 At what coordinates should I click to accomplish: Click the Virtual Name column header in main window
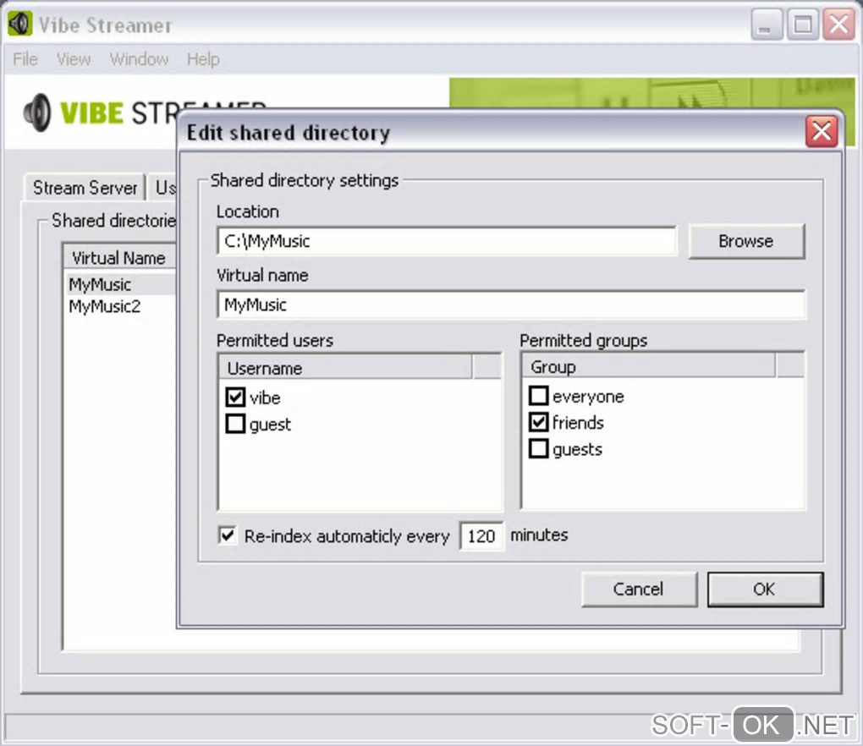(x=120, y=257)
